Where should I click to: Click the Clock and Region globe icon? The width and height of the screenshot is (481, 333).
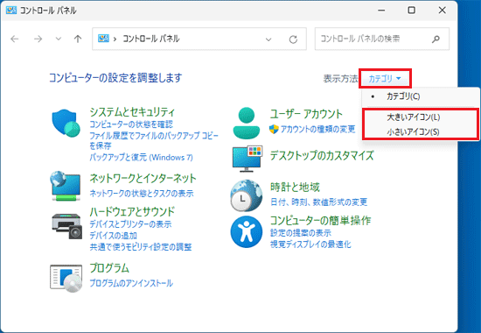point(246,195)
